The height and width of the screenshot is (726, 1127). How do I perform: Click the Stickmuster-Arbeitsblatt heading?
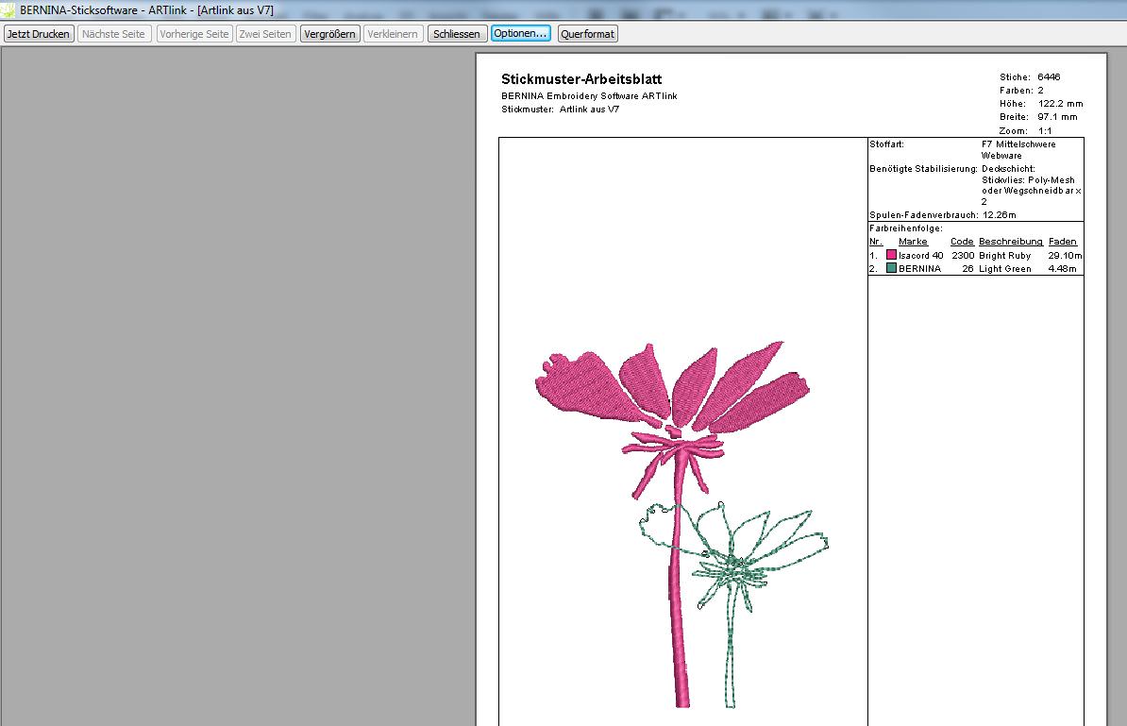coord(581,79)
